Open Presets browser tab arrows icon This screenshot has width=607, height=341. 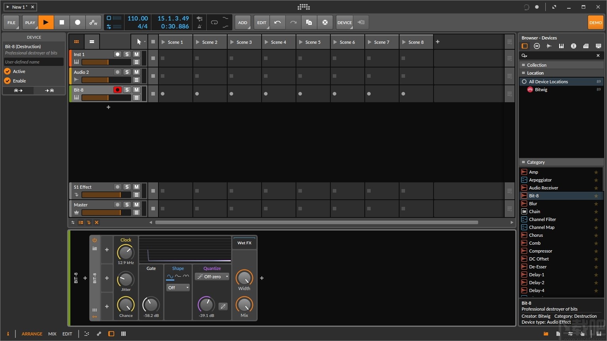pyautogui.click(x=537, y=46)
